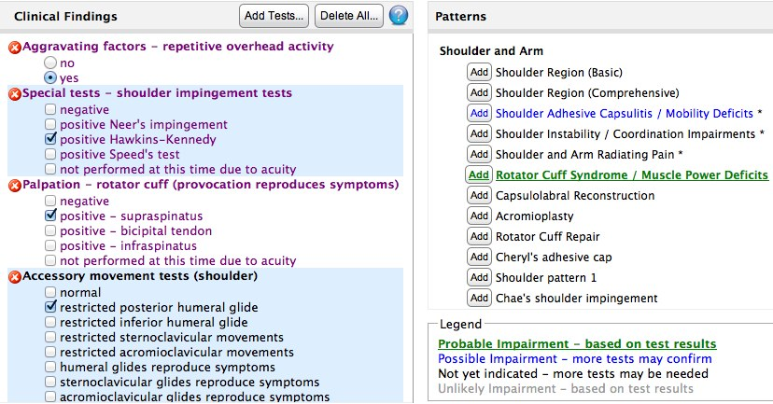
Task: Open Shoulder Adhesive Capsulitis / Mobility Deficits link
Action: click(624, 114)
